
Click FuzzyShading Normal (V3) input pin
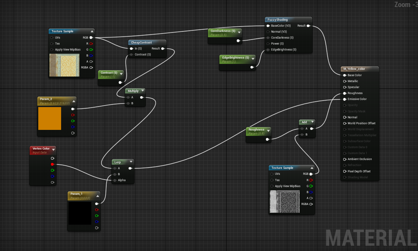coord(268,32)
